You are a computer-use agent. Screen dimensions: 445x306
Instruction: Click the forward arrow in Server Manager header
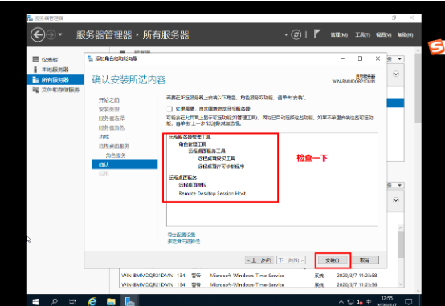(51, 35)
